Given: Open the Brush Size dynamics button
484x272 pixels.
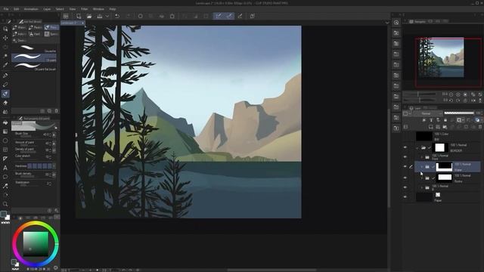Looking at the screenshot, I should coord(54,134).
